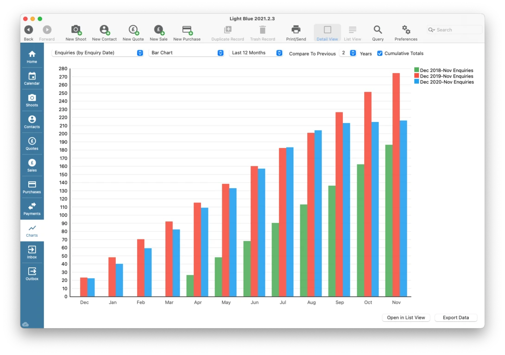This screenshot has height=355, width=505.
Task: Click the 'Jun' axis label
Action: click(x=254, y=302)
